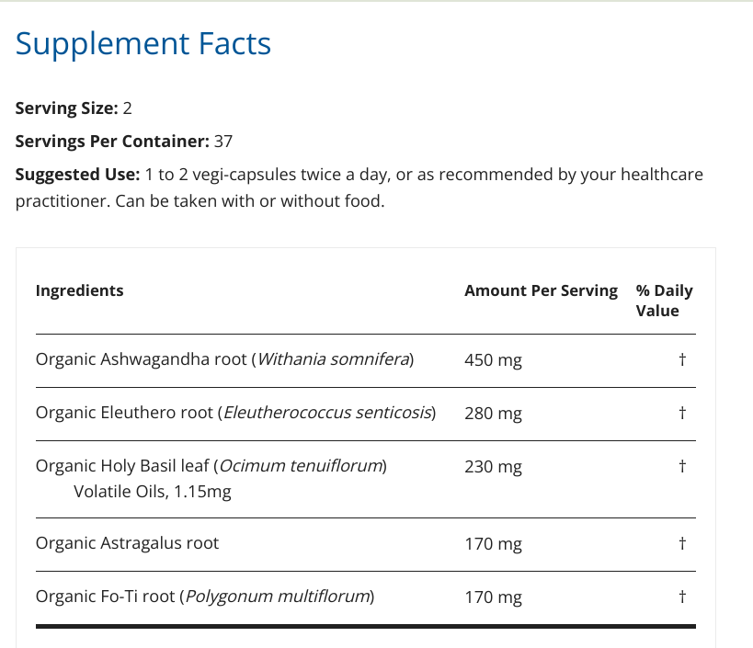The height and width of the screenshot is (648, 753).
Task: Click the dagger symbol in the Fo-Ti row
Action: (x=682, y=597)
